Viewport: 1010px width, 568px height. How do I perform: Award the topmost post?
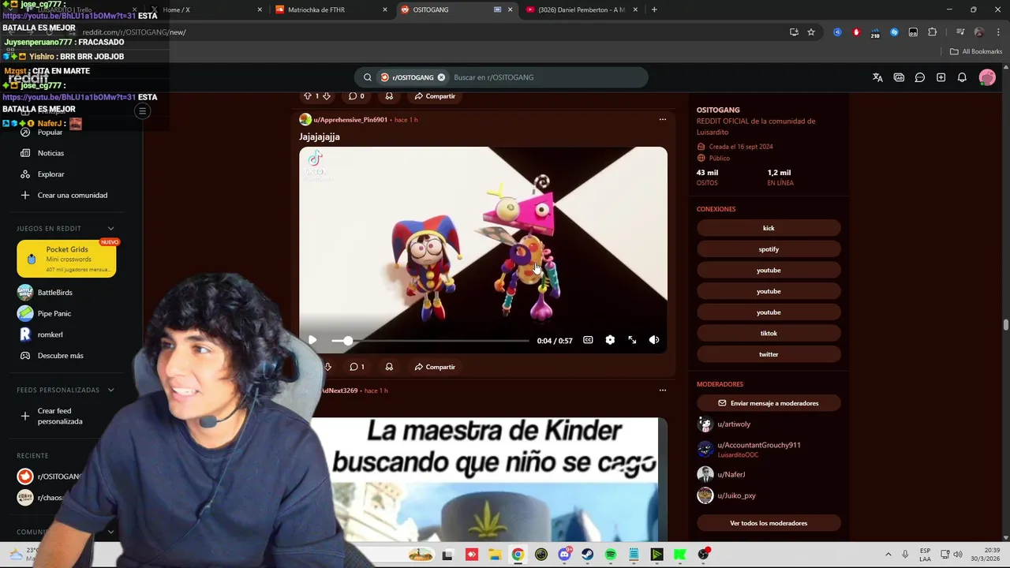[x=389, y=96]
